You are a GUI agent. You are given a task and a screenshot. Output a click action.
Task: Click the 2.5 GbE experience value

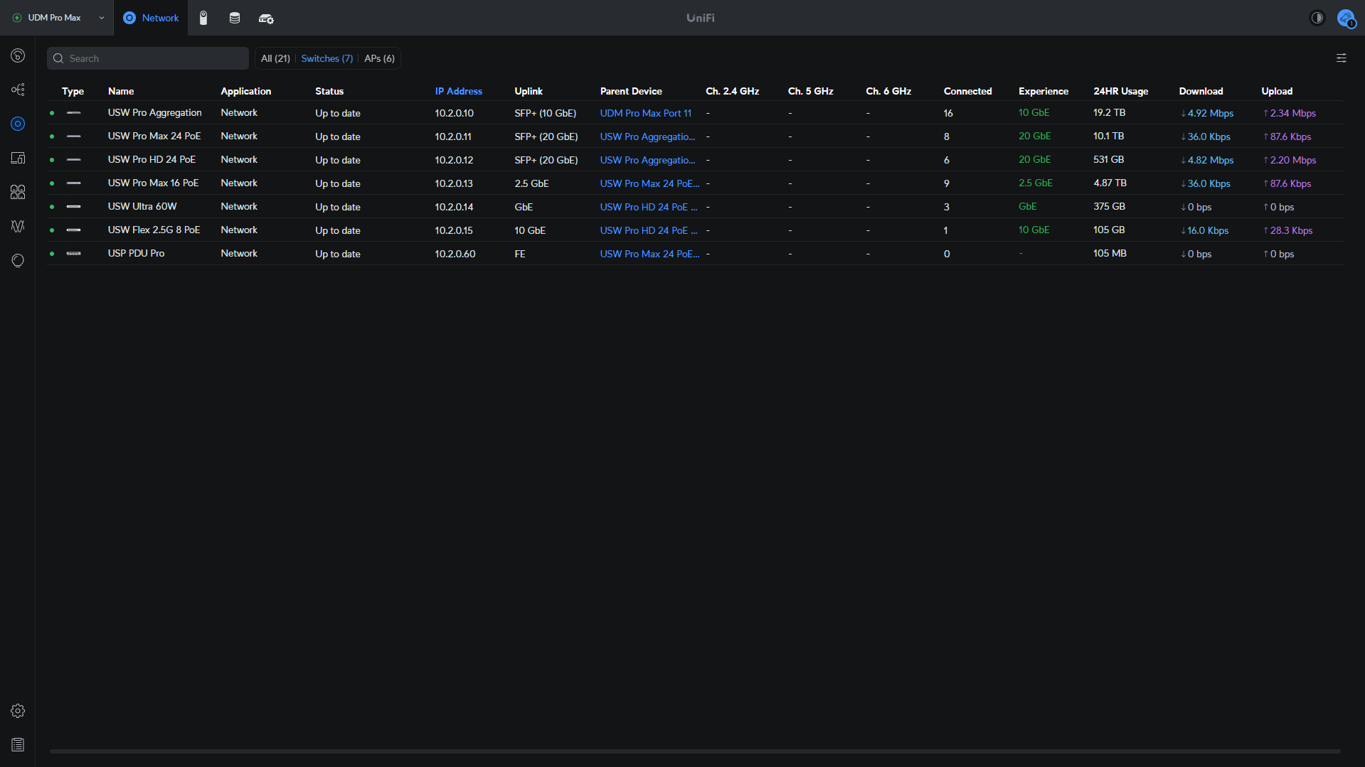pyautogui.click(x=1035, y=183)
